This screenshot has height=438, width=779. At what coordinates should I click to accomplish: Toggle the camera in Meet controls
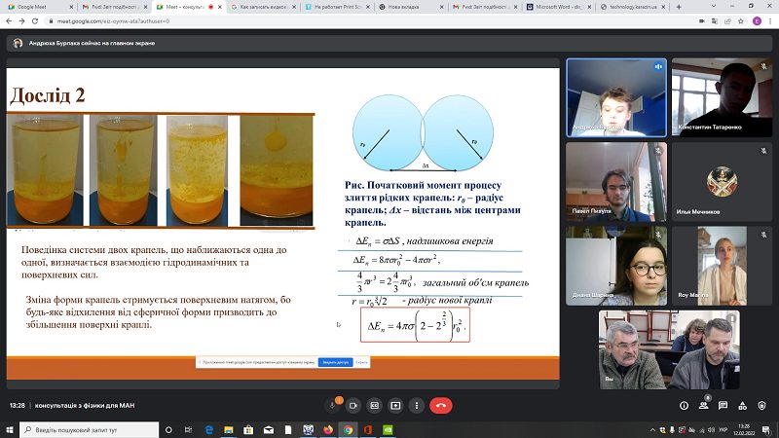(x=353, y=405)
